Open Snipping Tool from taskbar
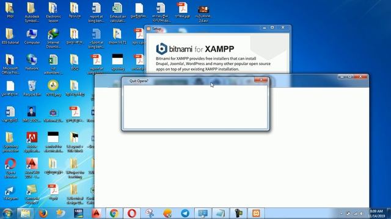This screenshot has width=391, height=219. 150,214
